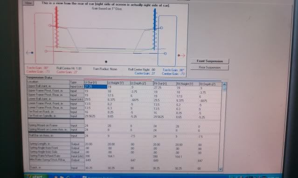
Task: Click the Rear Suspension button
Action: pos(210,68)
